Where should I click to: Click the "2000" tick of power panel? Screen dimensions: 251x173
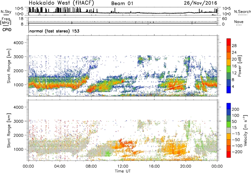pos(18,71)
